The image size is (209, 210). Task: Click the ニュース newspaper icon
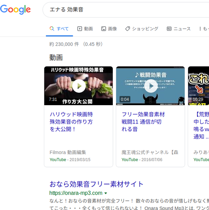point(169,29)
